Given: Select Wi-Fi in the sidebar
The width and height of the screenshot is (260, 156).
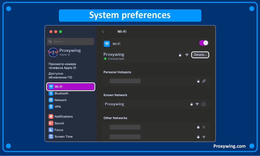Looking at the screenshot, I should (x=71, y=87).
